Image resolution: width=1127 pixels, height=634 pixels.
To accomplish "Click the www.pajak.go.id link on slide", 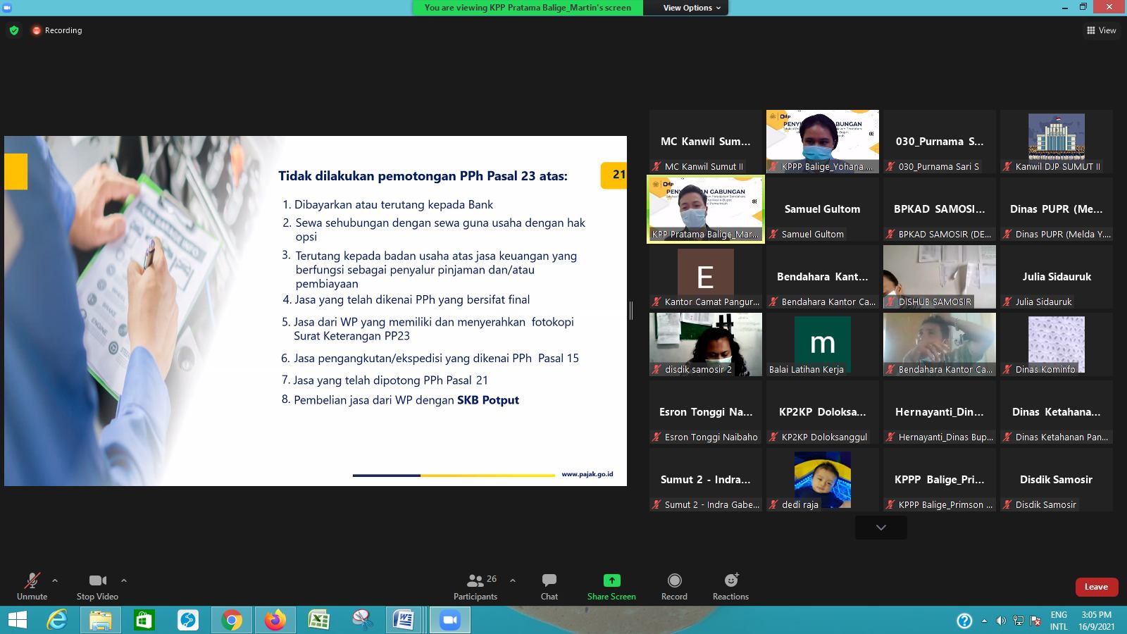I will coord(587,474).
